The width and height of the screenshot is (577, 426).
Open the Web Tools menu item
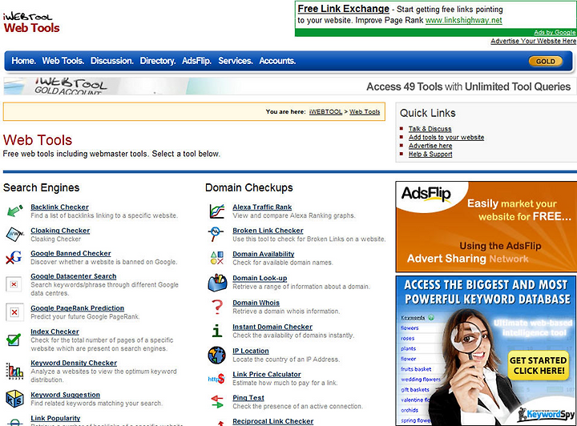[63, 61]
